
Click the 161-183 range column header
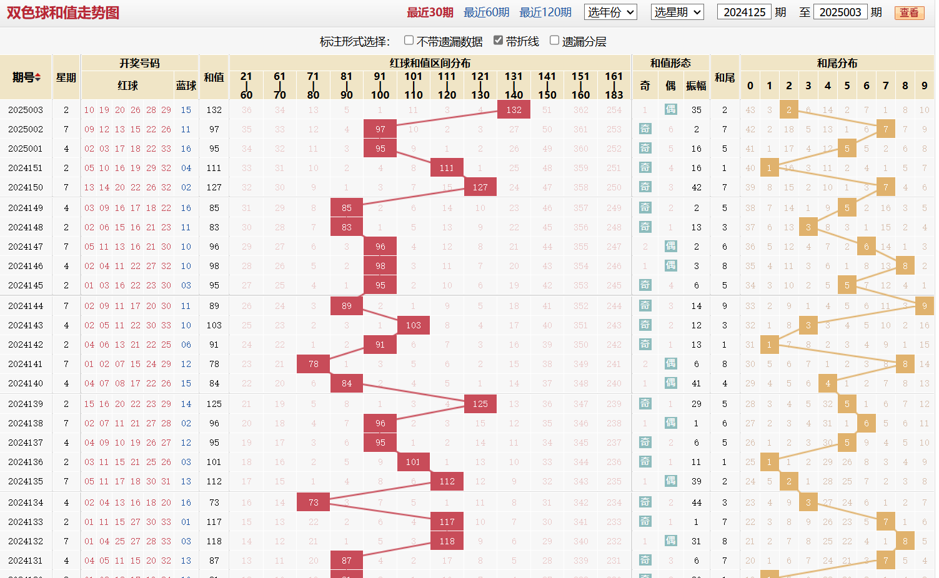pyautogui.click(x=614, y=86)
